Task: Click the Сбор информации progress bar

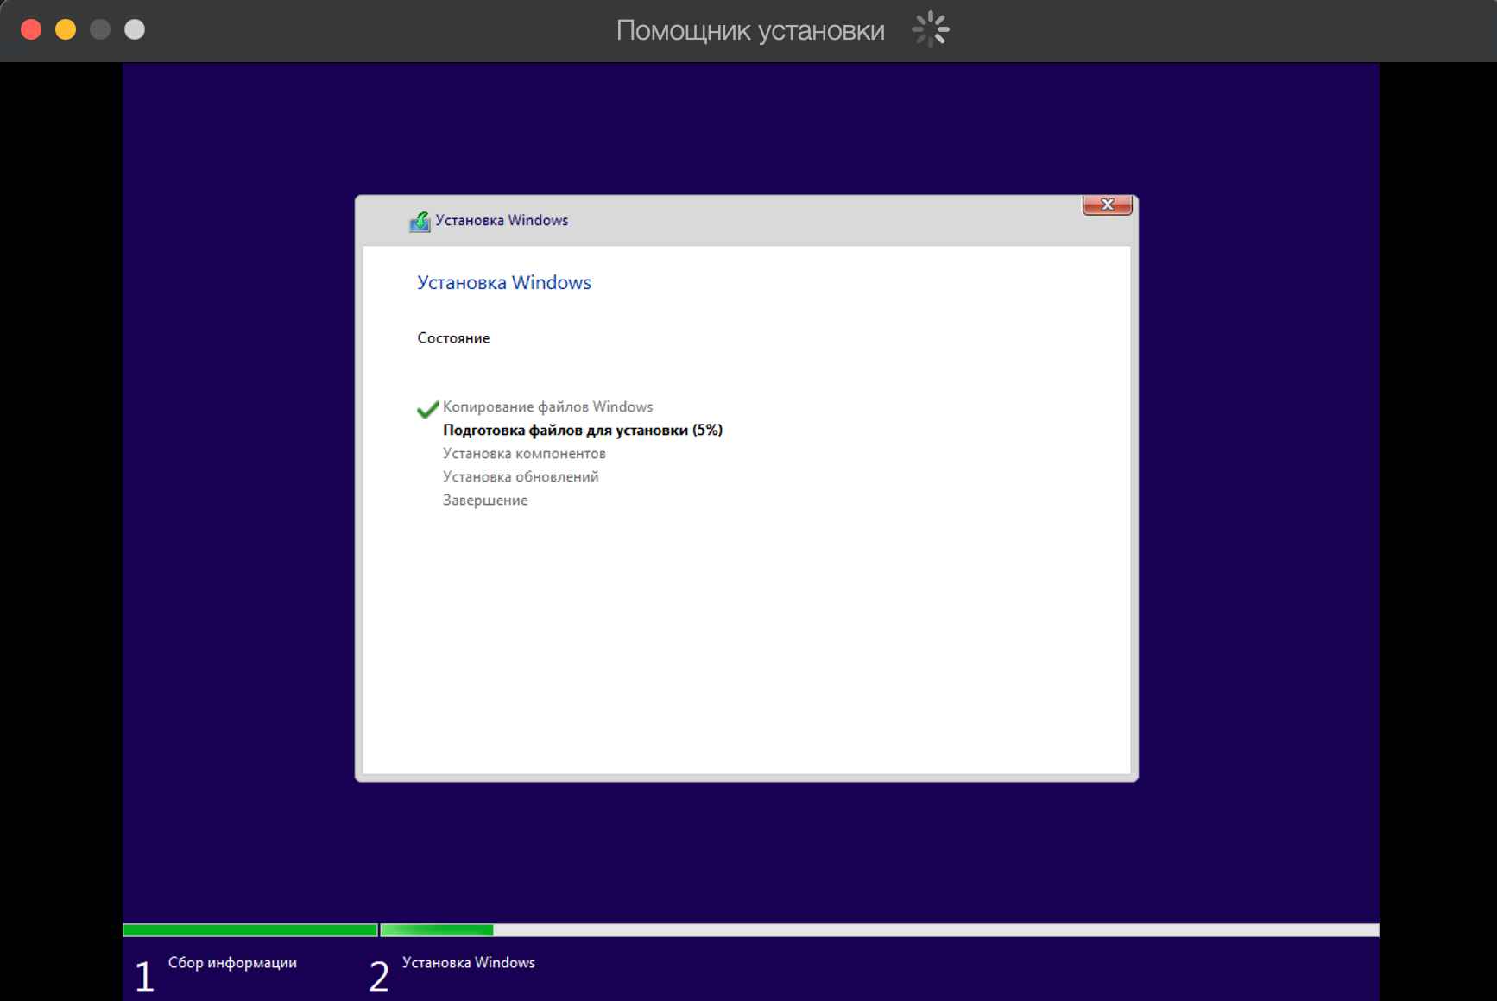Action: [x=250, y=930]
